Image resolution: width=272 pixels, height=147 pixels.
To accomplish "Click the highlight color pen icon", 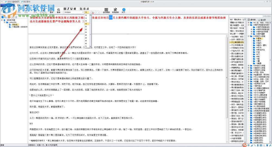I will 97,12.
